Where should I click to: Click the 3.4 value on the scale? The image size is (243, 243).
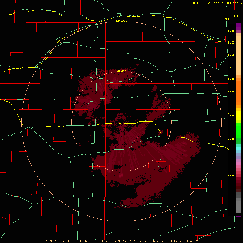pos(231,126)
